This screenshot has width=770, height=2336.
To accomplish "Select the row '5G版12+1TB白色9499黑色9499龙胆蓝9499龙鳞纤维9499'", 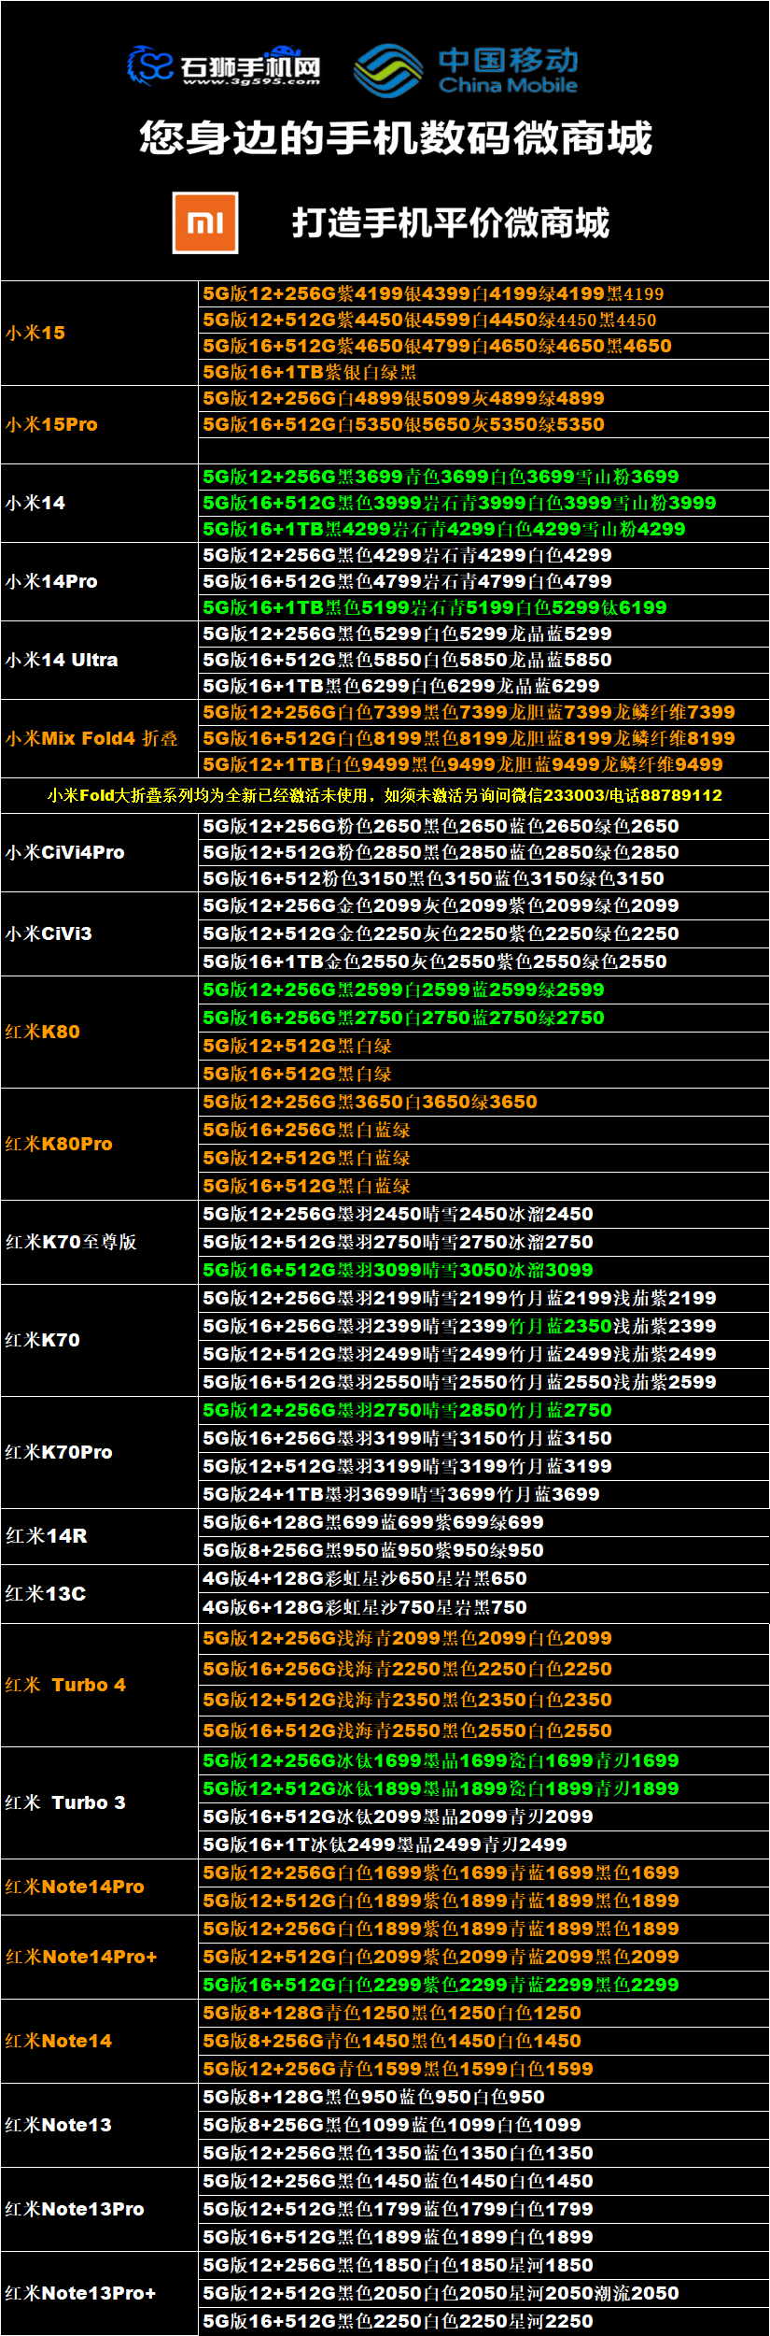I will point(483,764).
